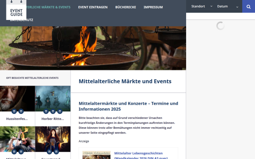
Task: Open the Datum dropdown
Action: point(228,6)
